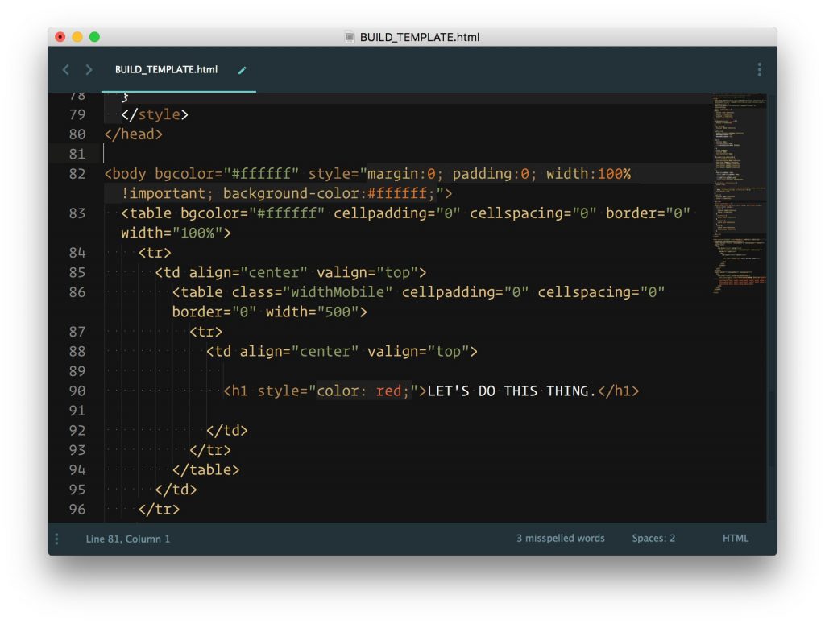Close the window with the red button
The width and height of the screenshot is (825, 624).
(60, 37)
